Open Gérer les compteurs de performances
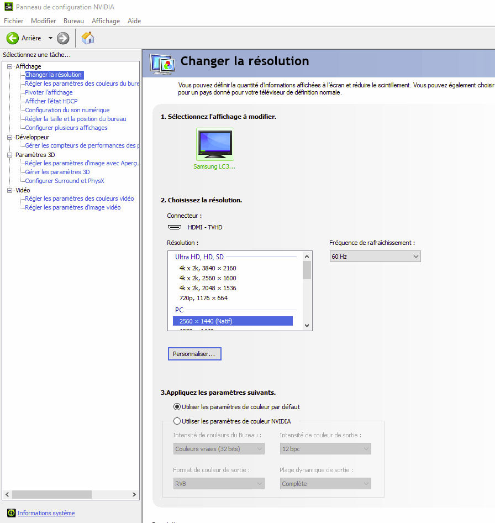Viewport: 495px width, 523px height. 82,145
